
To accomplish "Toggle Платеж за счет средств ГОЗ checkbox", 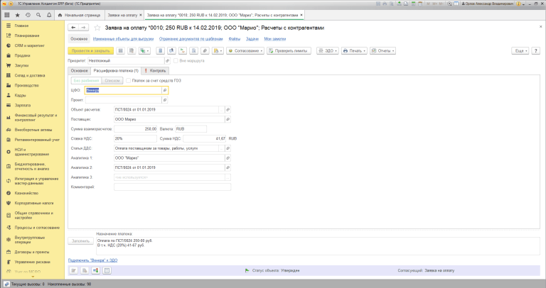I will point(129,81).
